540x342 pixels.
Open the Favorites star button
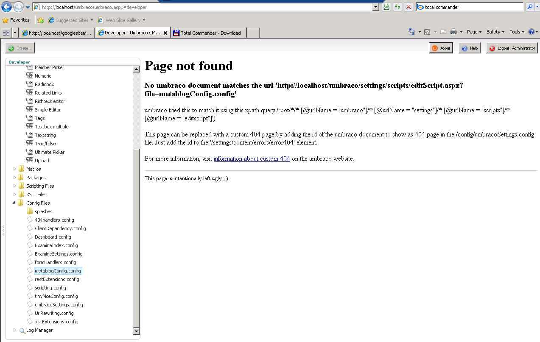(16, 20)
